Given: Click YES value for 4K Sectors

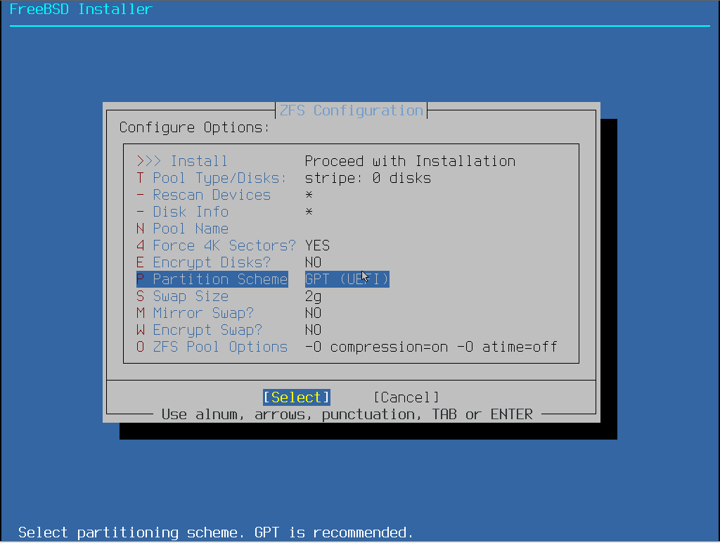Looking at the screenshot, I should point(317,245).
